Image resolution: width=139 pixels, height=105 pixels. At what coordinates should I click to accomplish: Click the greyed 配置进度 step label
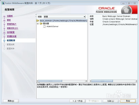pos(11,45)
